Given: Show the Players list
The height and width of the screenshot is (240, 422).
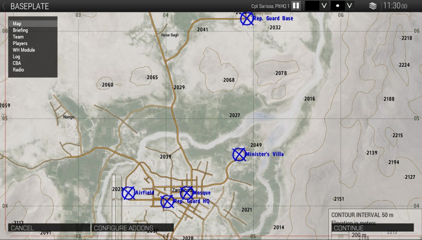Looking at the screenshot, I should pos(20,43).
